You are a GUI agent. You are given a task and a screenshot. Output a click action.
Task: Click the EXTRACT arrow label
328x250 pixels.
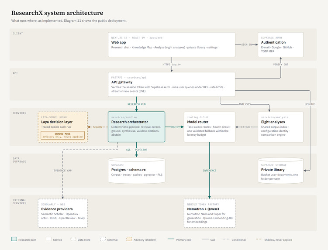246,127
